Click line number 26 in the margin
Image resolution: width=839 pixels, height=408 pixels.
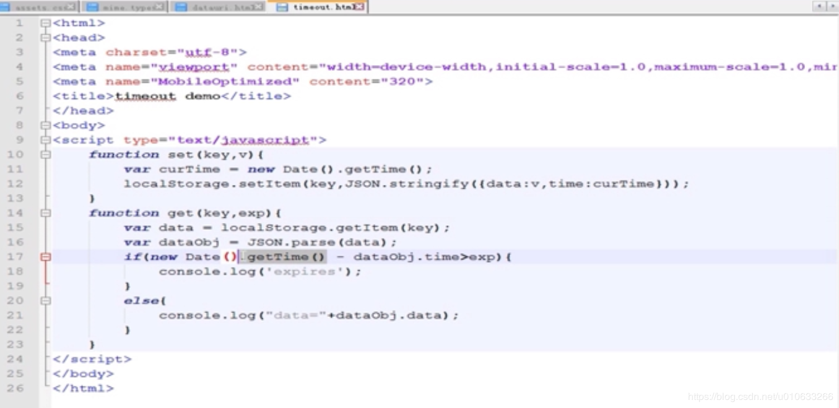(x=15, y=388)
